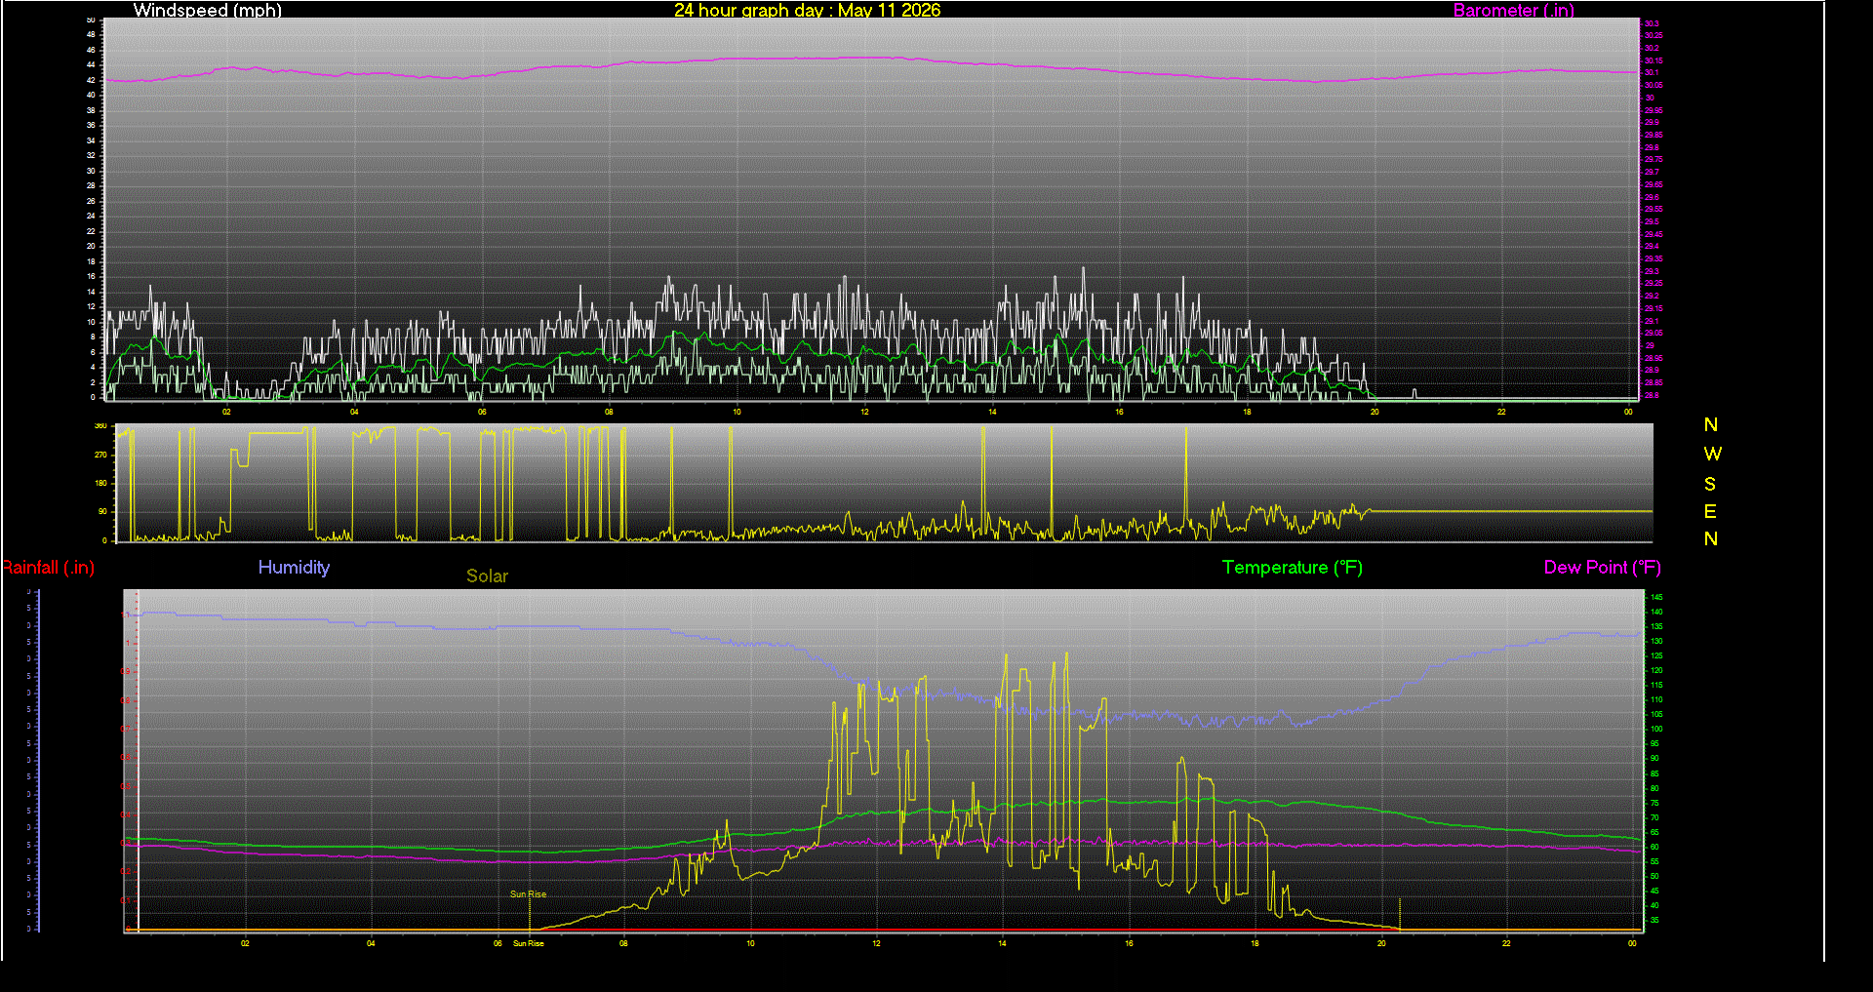Click the compass letter 'E'

click(1710, 511)
